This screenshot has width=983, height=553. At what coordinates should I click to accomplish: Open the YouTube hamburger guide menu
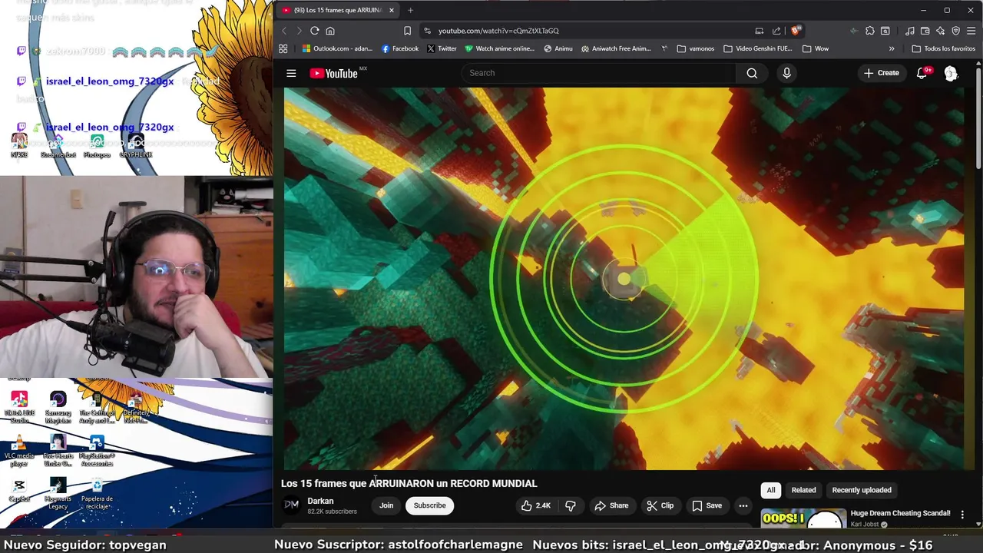click(x=291, y=73)
